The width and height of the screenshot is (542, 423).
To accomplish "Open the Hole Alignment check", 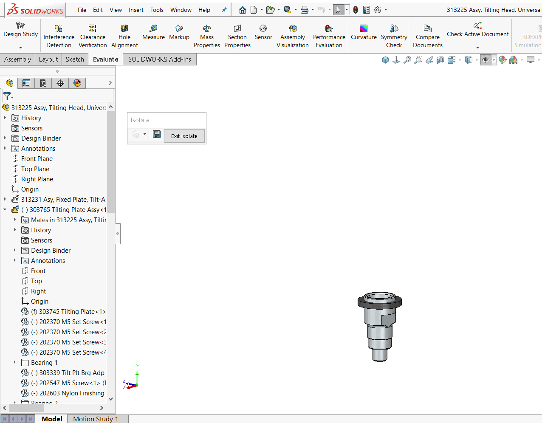I will 124,36.
